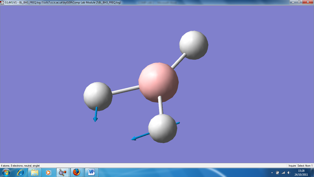The width and height of the screenshot is (314, 177).
Task: Click the Select Atom 1 status text
Action: [305, 166]
